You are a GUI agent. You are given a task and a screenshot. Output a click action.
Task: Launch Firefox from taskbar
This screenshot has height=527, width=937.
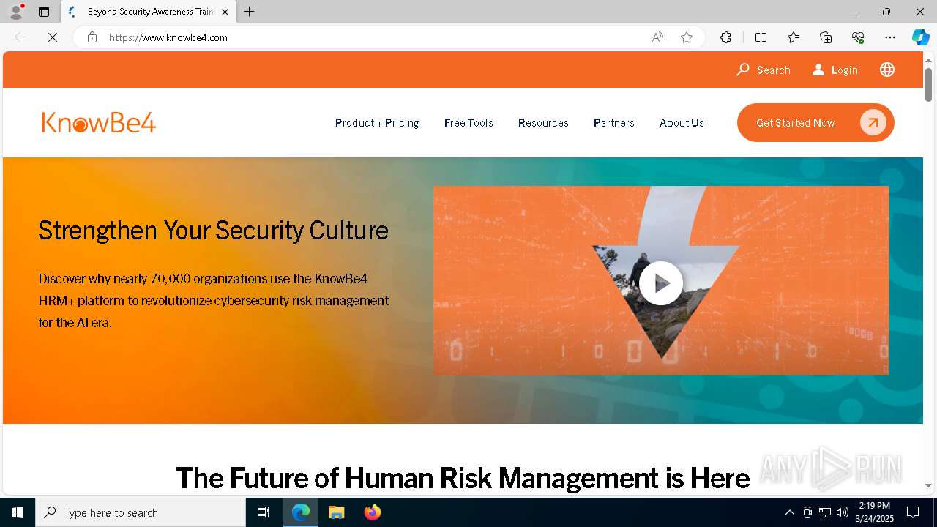372,512
